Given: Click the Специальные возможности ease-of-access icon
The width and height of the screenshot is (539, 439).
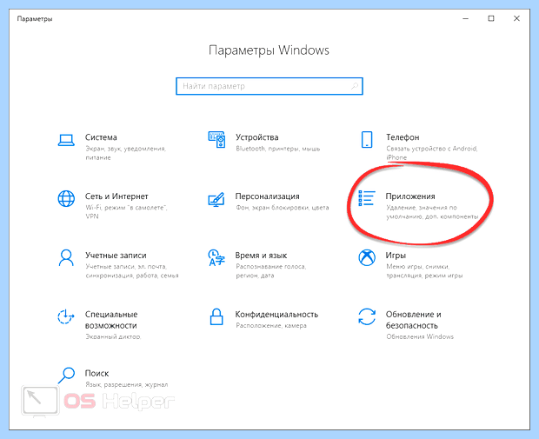Looking at the screenshot, I should tap(66, 316).
